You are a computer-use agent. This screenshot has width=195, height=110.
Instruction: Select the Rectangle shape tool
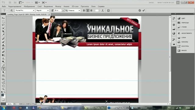(x=3, y=75)
